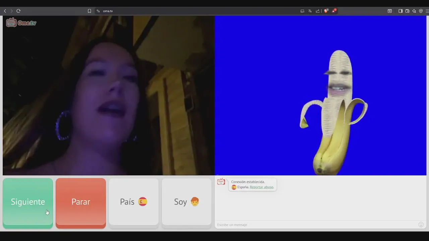
Task: Open Brave Shields lion icon
Action: tap(326, 11)
